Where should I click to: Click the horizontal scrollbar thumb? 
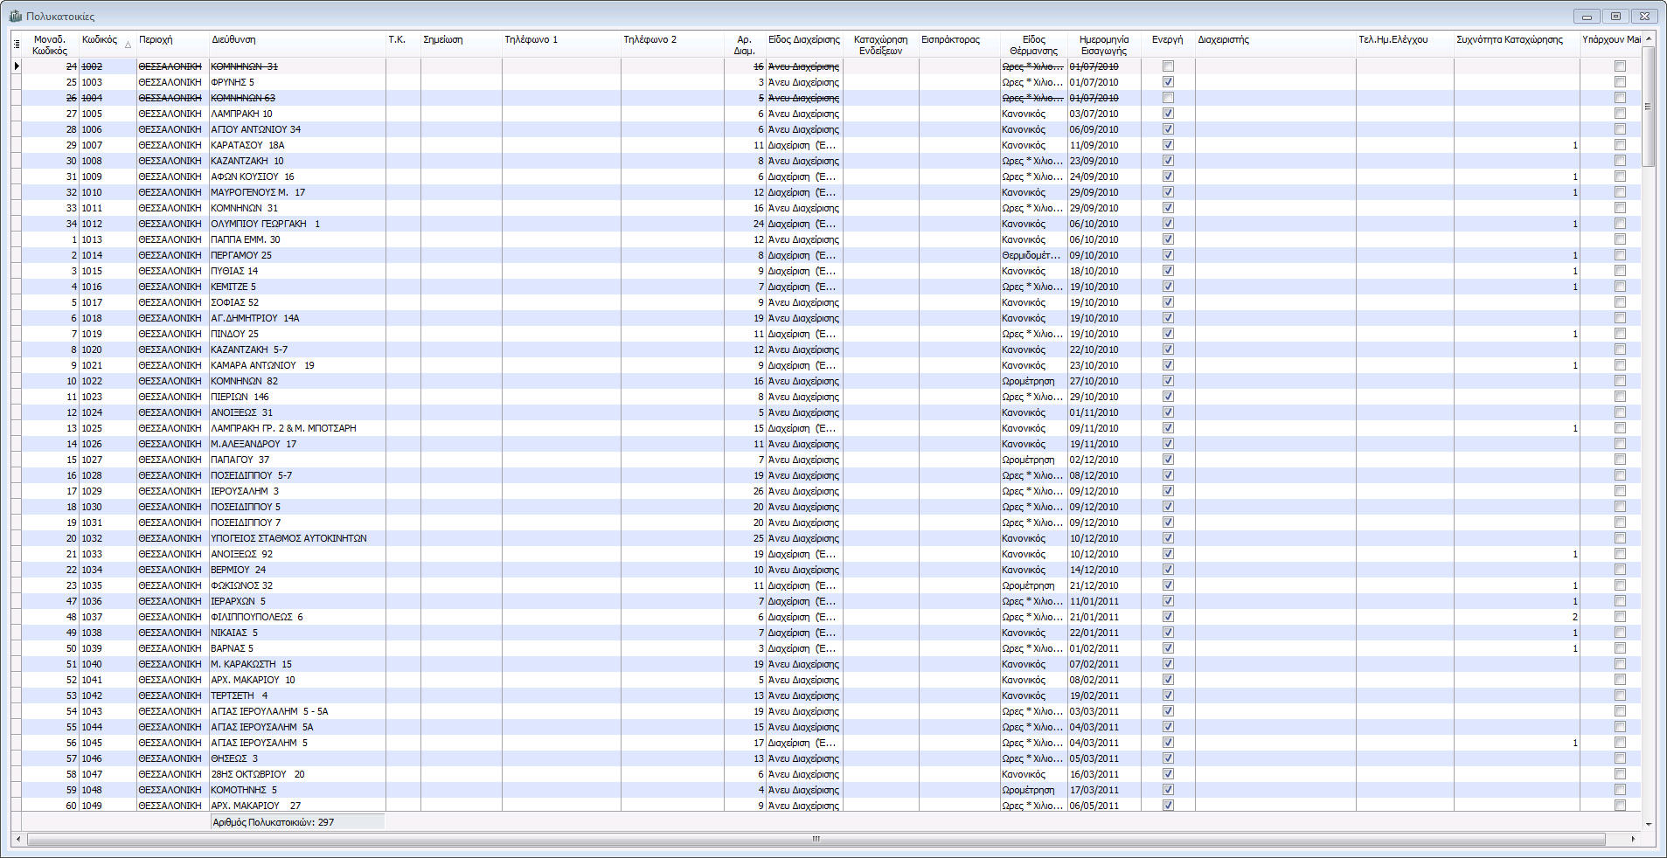816,839
